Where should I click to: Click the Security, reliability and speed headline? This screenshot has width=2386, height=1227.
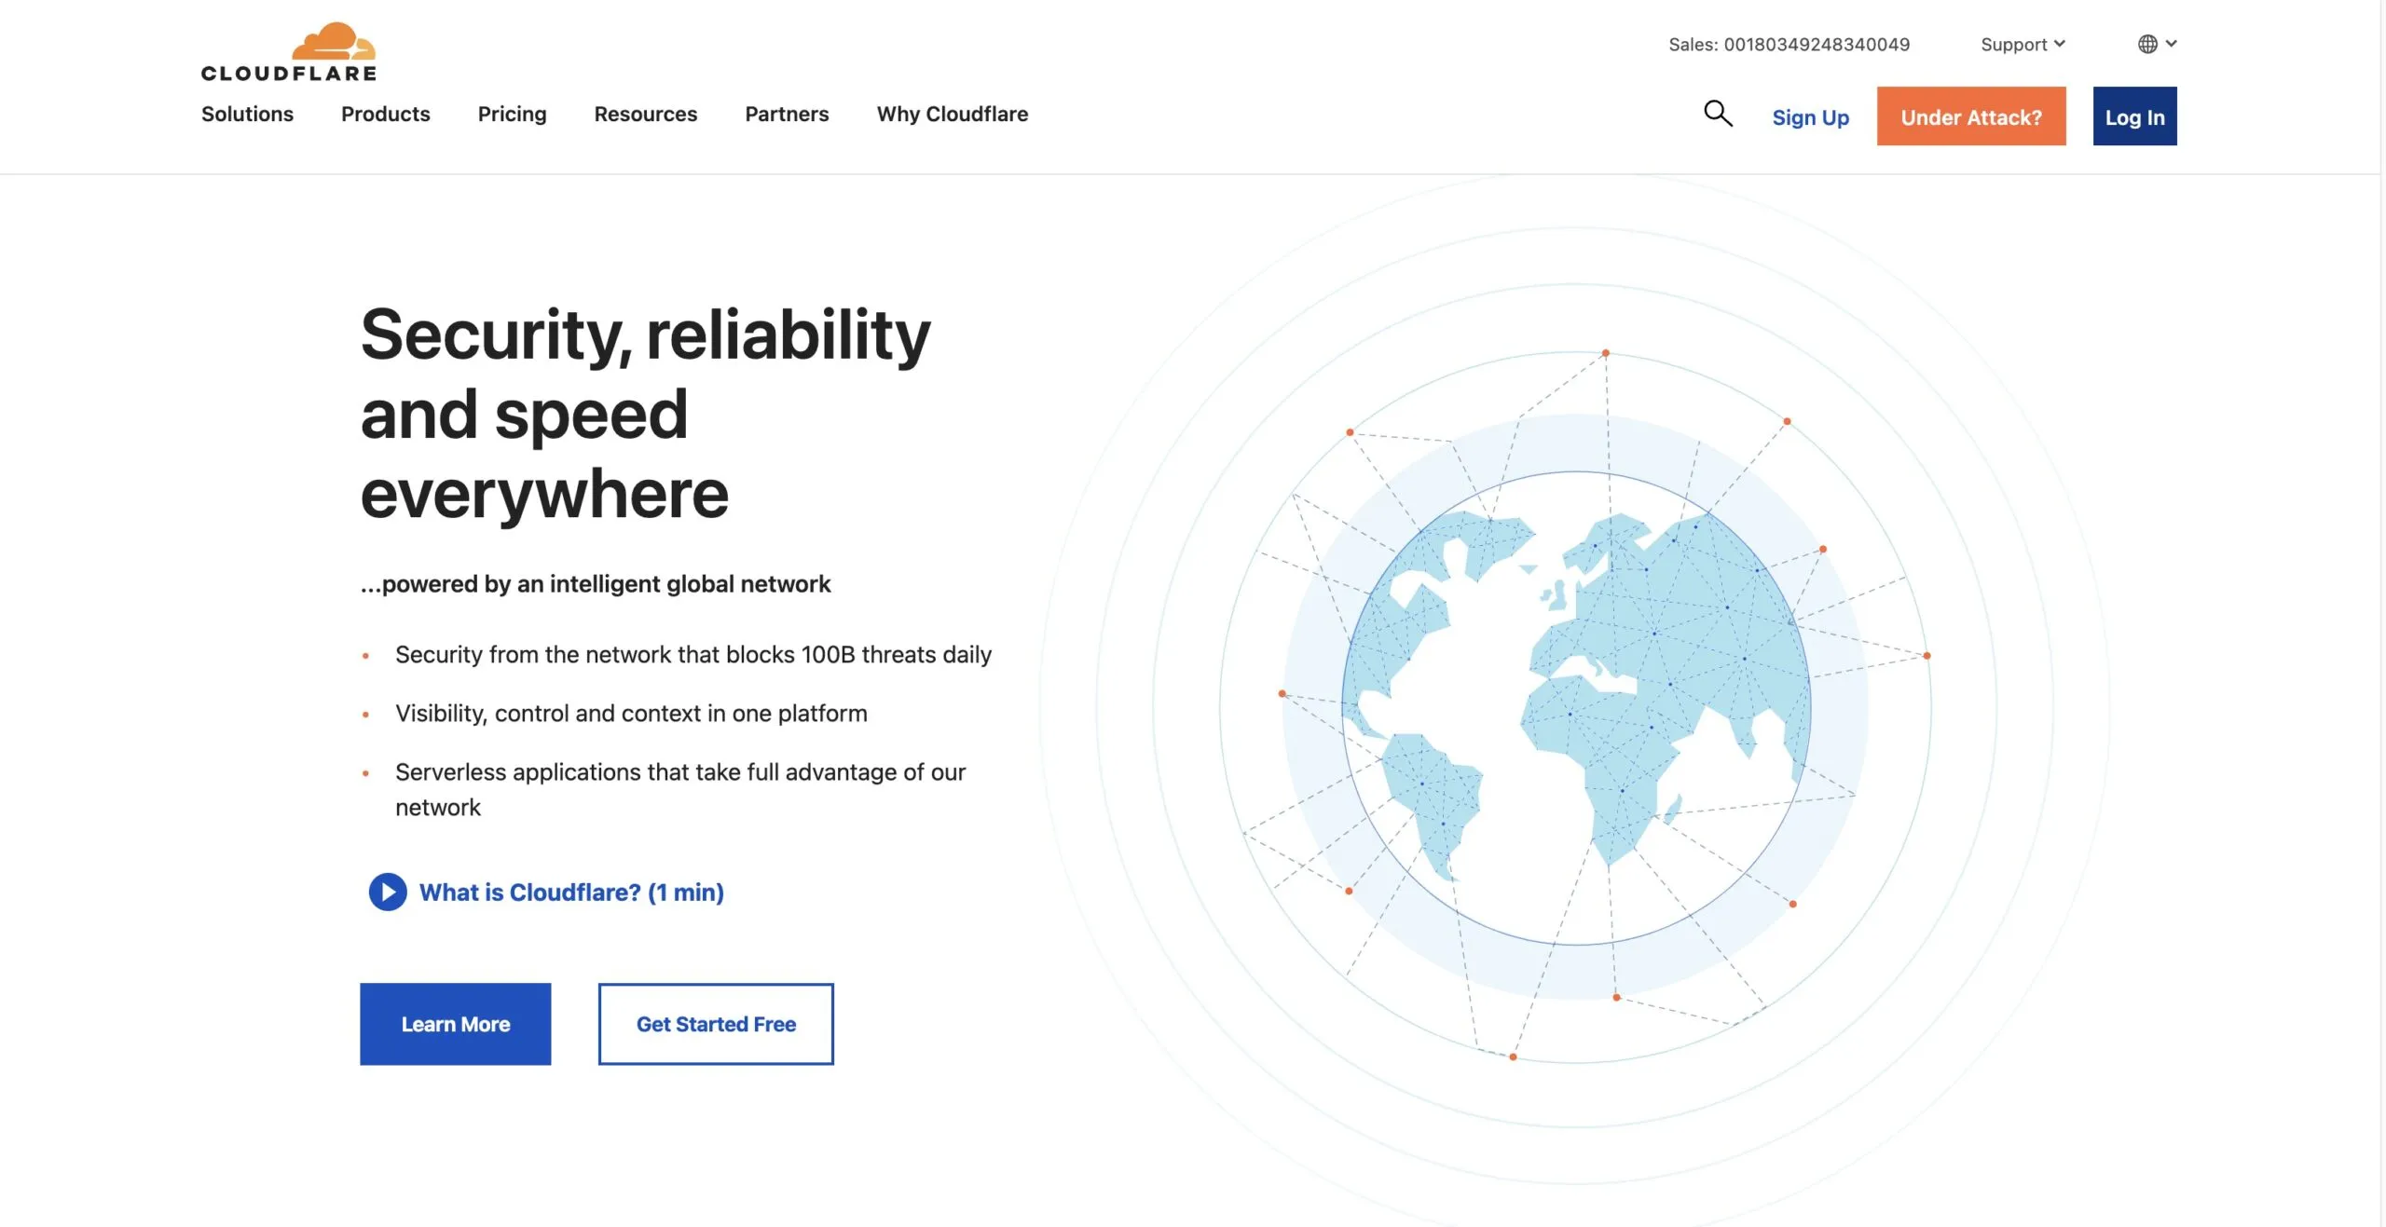(x=645, y=413)
